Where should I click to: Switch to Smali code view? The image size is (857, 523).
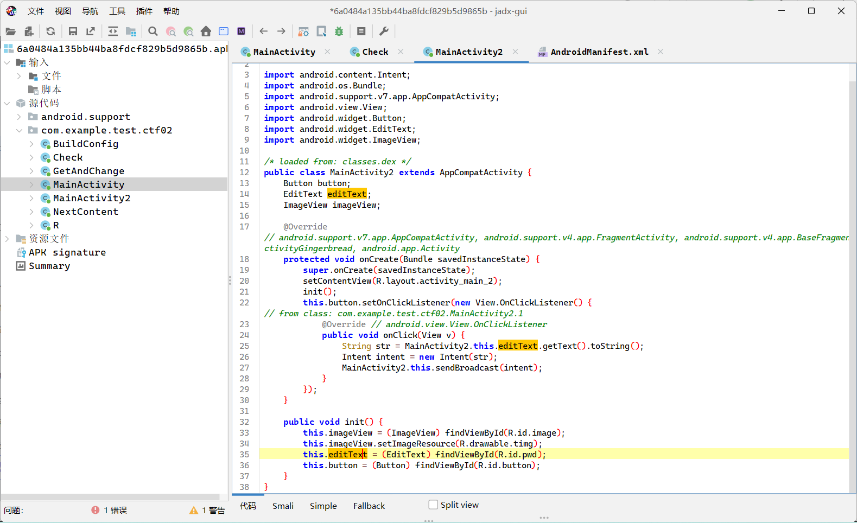pyautogui.click(x=283, y=506)
